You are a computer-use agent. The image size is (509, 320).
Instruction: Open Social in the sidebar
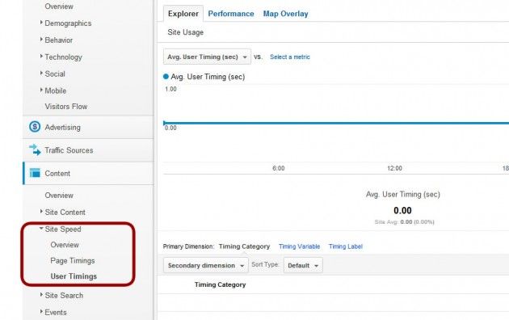55,74
